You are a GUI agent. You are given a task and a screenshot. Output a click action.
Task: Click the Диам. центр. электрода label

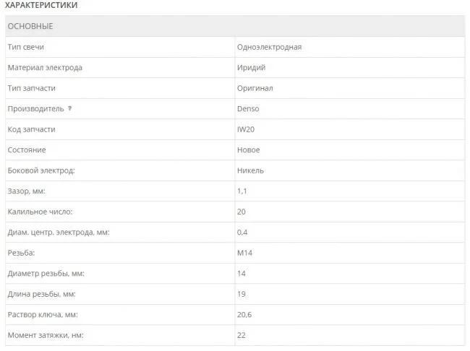[x=59, y=233]
